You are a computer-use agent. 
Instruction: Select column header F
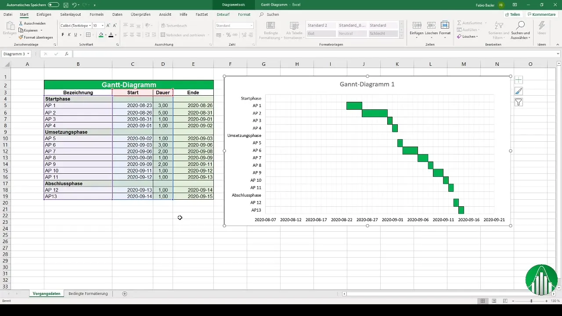click(230, 64)
